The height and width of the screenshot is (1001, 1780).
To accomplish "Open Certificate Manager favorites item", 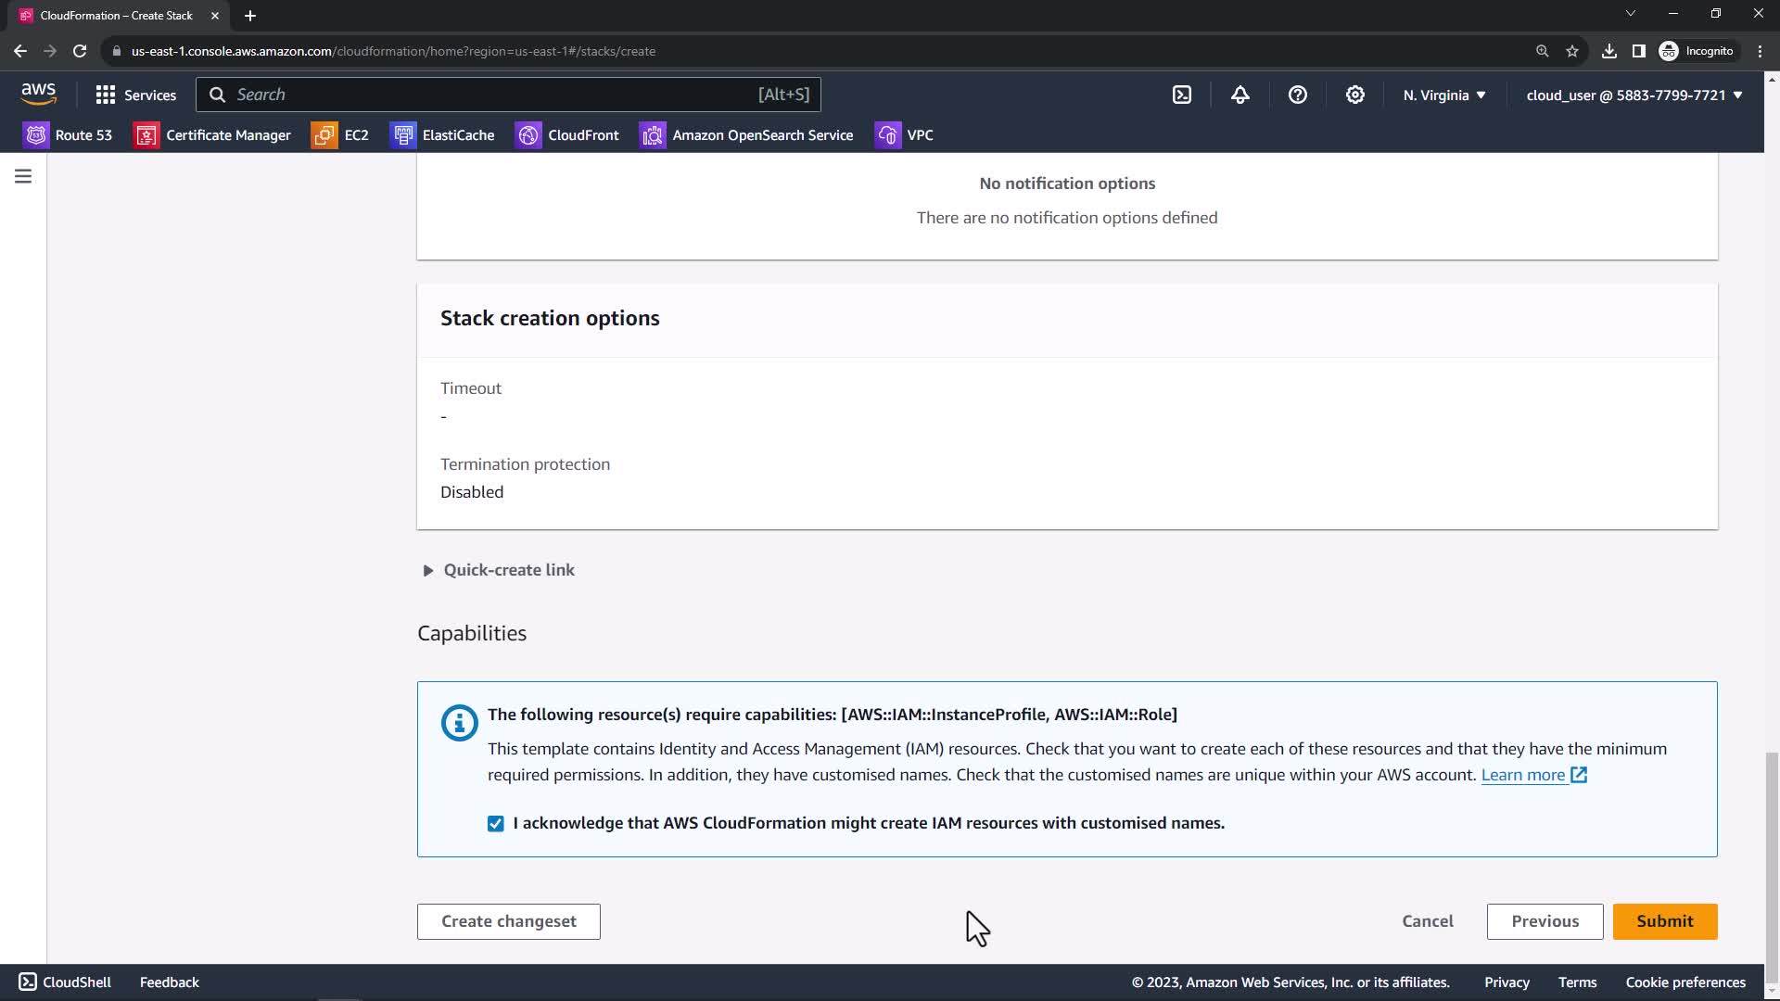I will (x=212, y=135).
